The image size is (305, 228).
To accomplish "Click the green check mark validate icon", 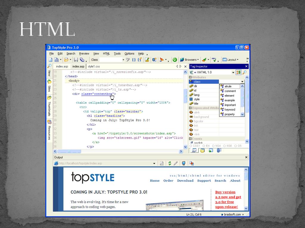I will pos(175,60).
